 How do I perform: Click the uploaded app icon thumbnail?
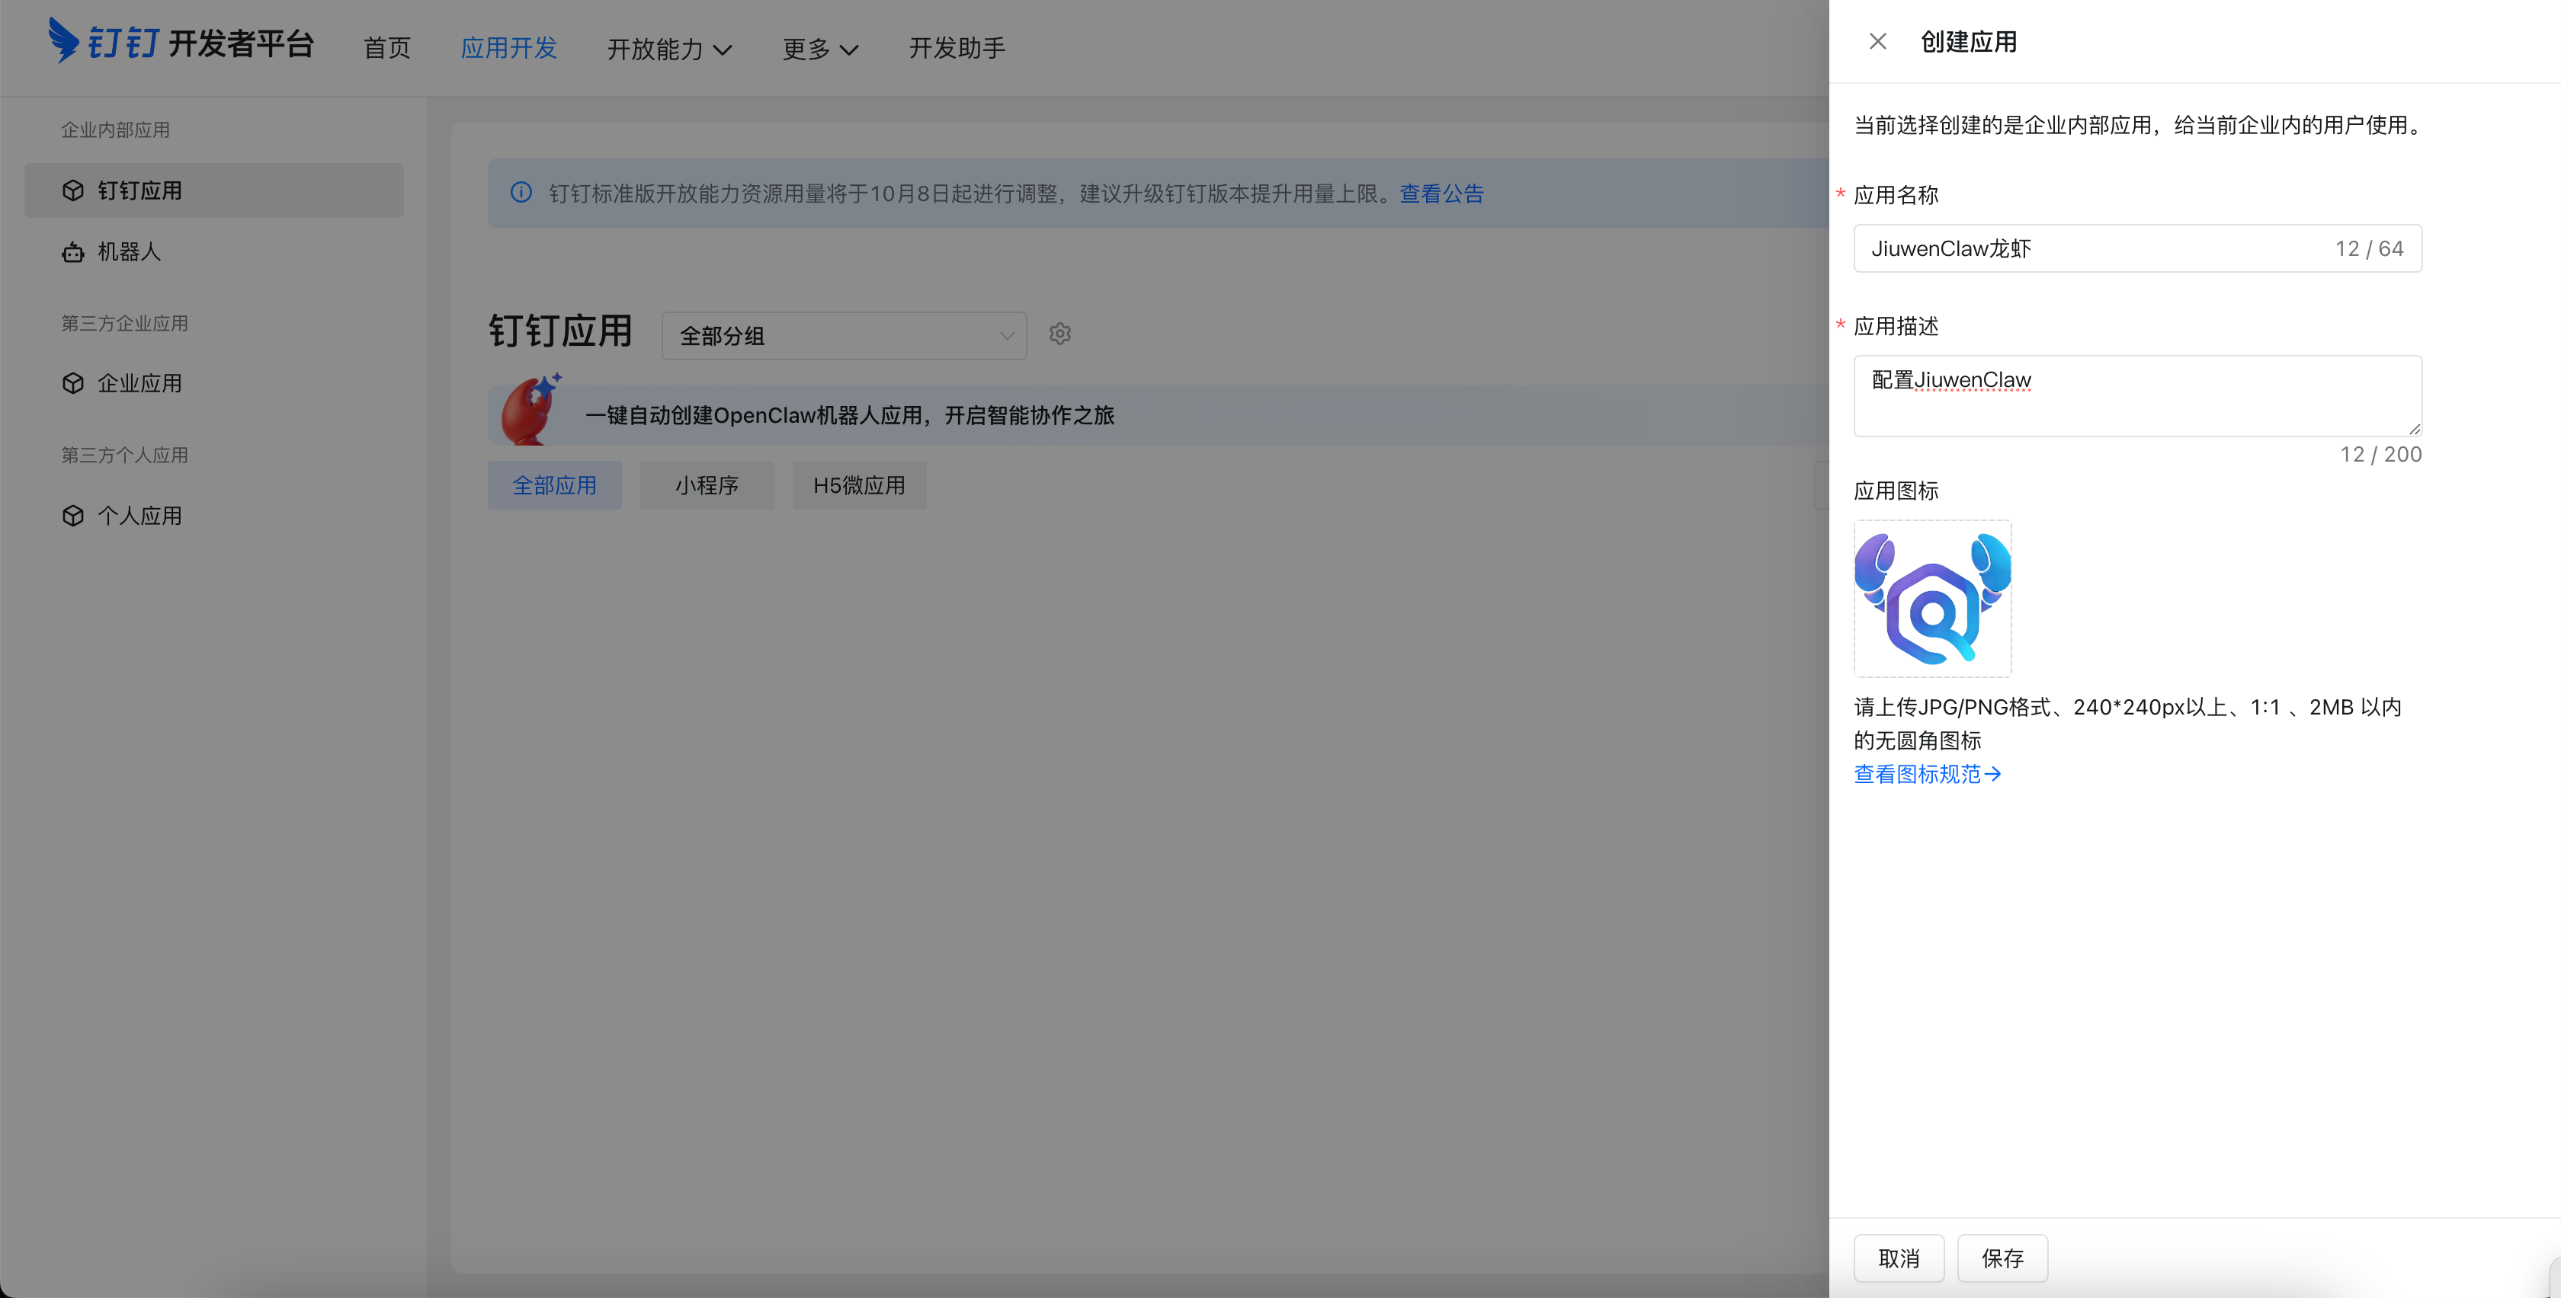(1931, 598)
